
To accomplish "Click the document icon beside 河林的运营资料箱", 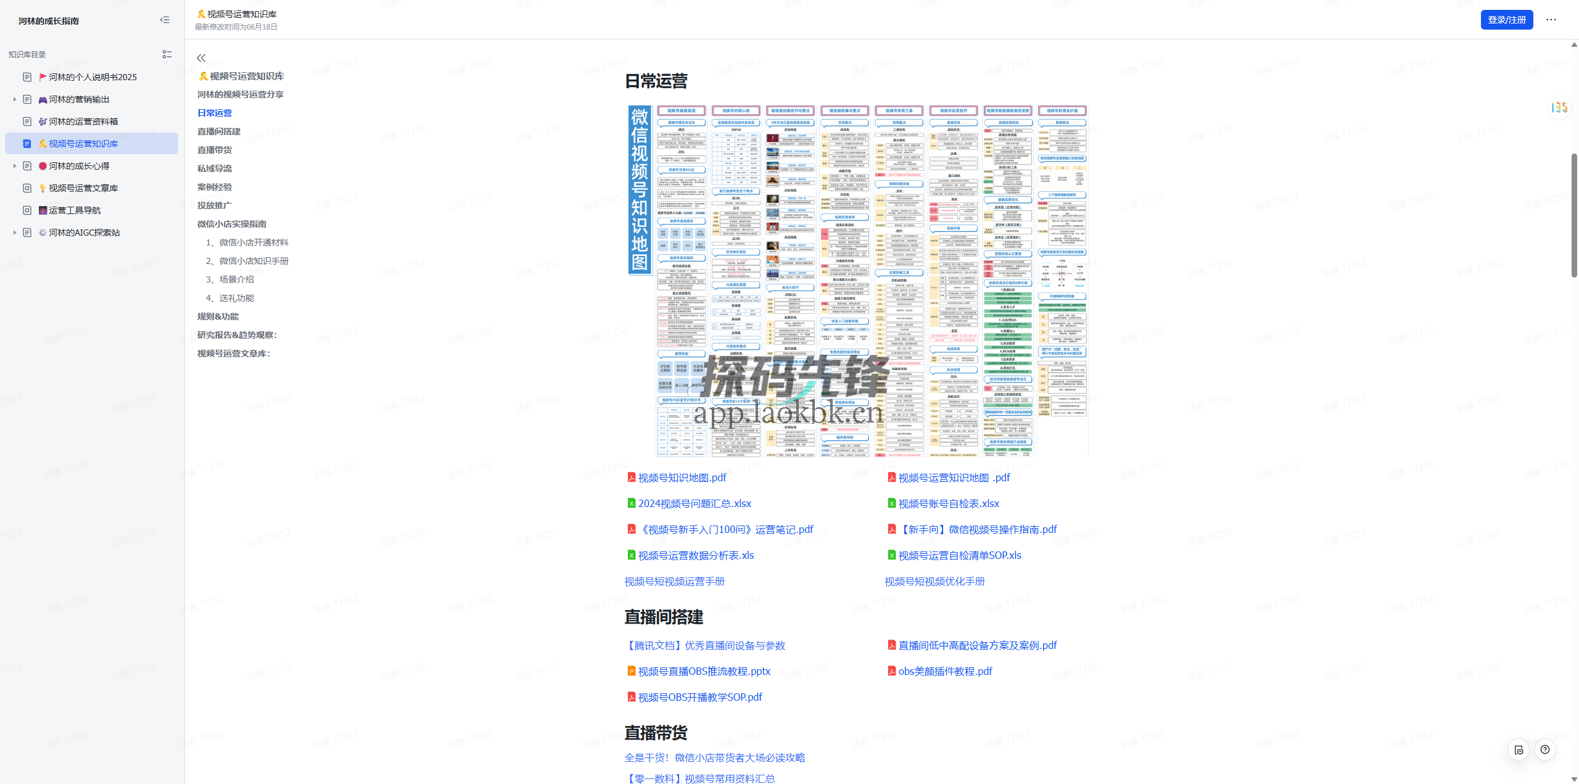I will 27,122.
